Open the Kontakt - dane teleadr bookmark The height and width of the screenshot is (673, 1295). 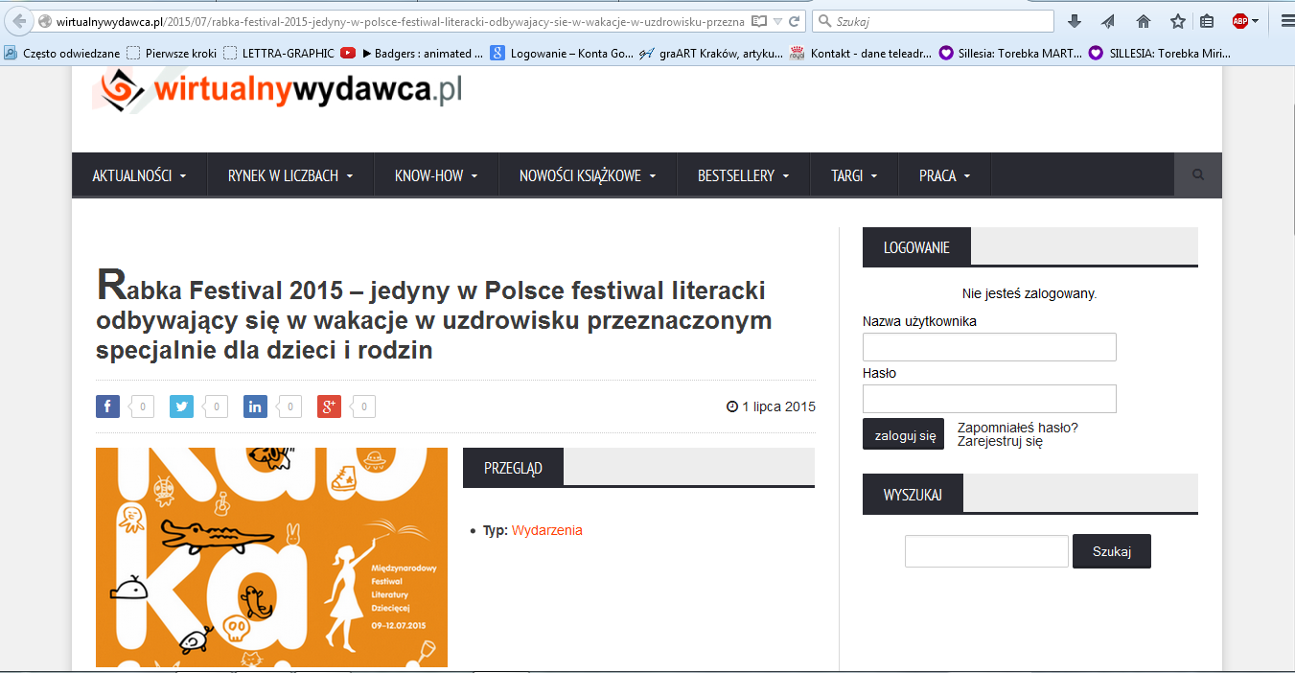click(860, 54)
